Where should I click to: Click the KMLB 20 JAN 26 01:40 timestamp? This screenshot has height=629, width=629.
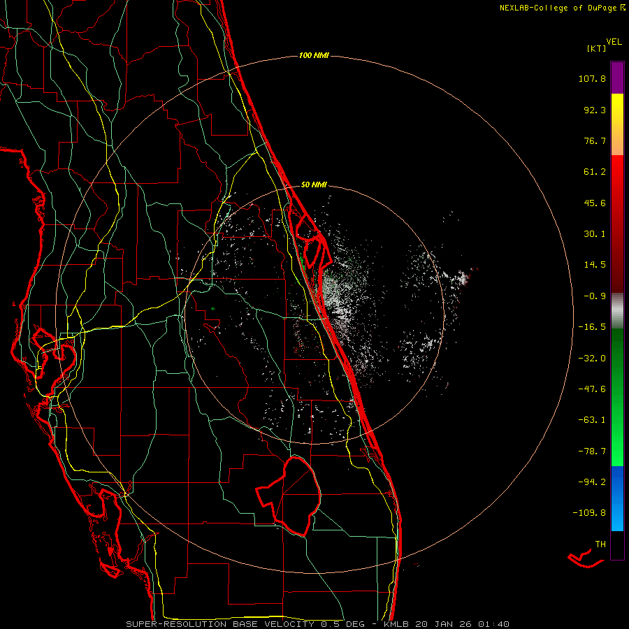[447, 624]
